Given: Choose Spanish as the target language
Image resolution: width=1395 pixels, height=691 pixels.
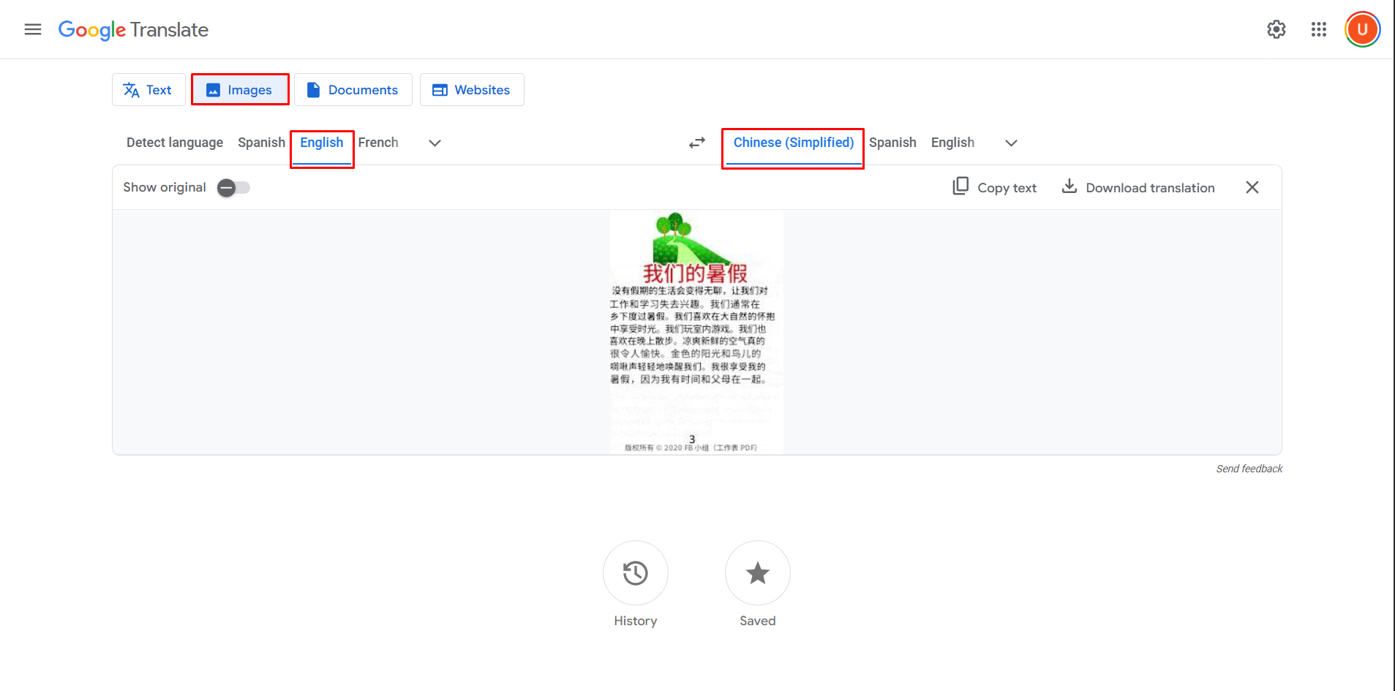Looking at the screenshot, I should coord(892,143).
